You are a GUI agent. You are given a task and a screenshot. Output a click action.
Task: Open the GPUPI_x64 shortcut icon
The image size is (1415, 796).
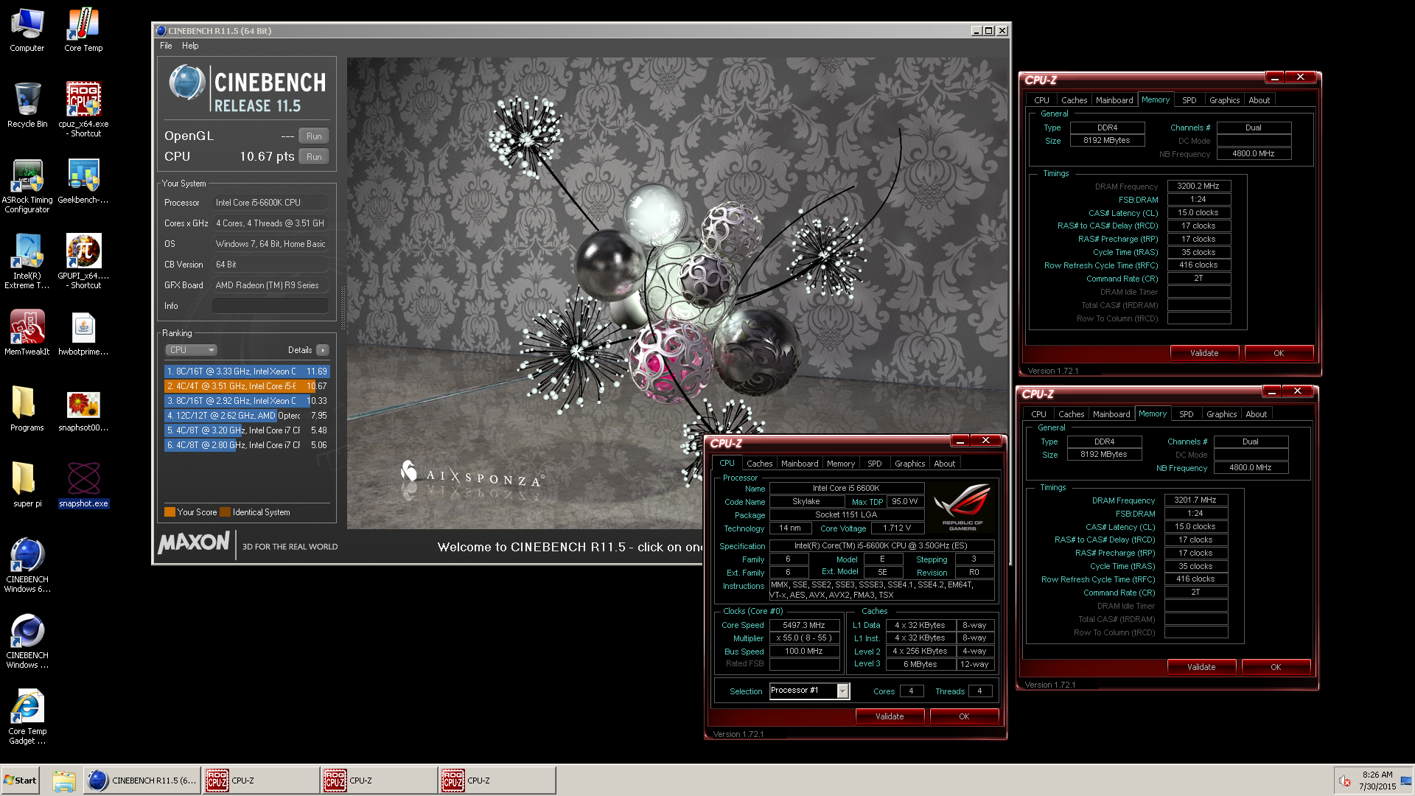pyautogui.click(x=83, y=262)
